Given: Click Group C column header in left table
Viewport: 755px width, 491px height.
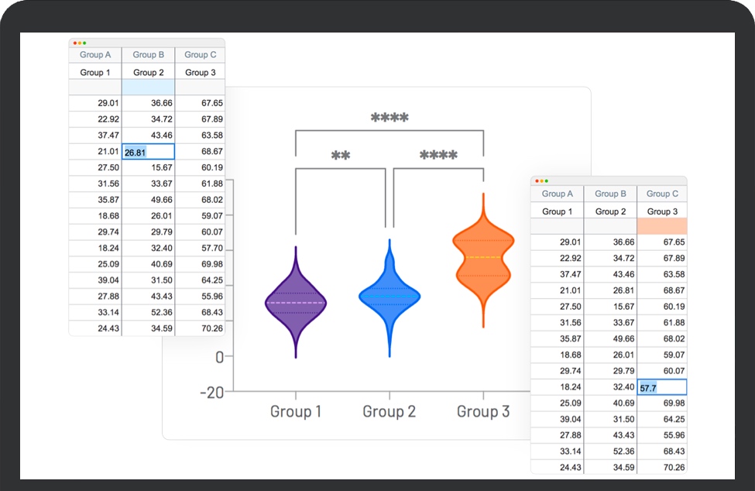Looking at the screenshot, I should [x=201, y=55].
